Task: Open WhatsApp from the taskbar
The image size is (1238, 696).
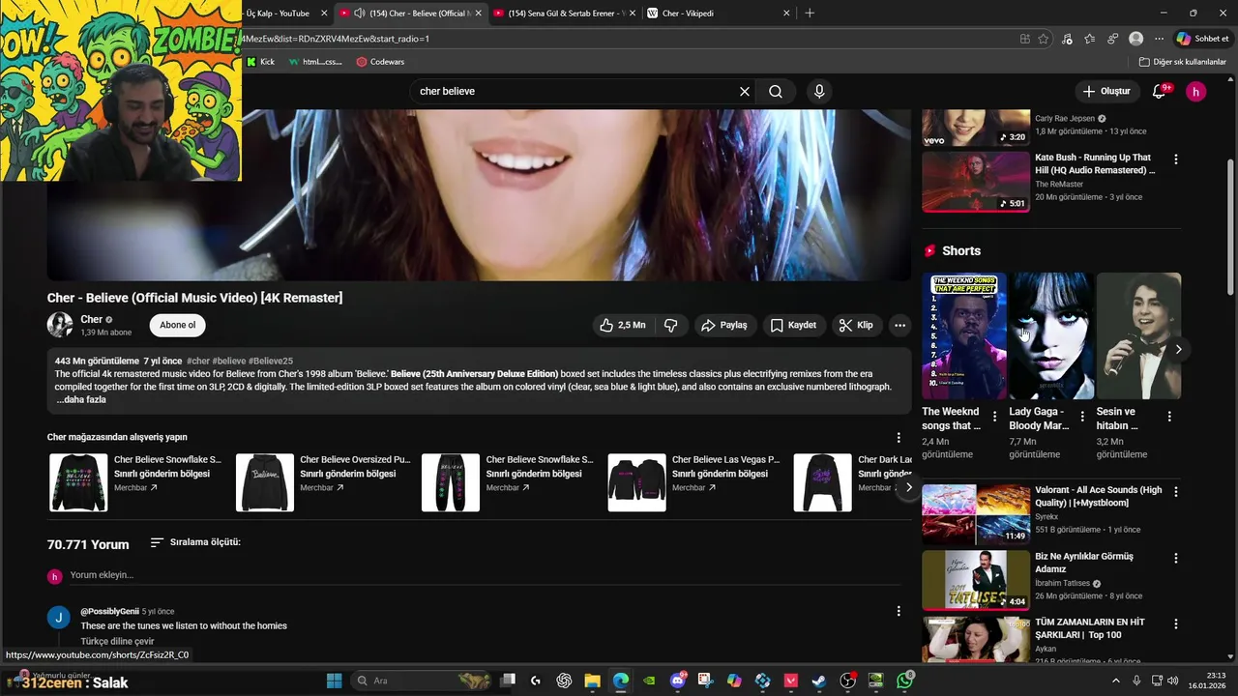Action: pyautogui.click(x=905, y=681)
